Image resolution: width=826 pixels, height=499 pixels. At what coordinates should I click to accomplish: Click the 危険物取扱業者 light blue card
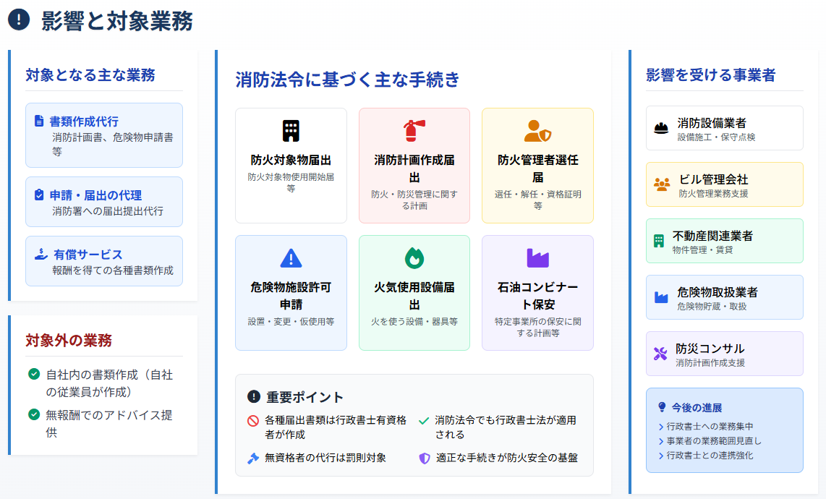pos(724,297)
